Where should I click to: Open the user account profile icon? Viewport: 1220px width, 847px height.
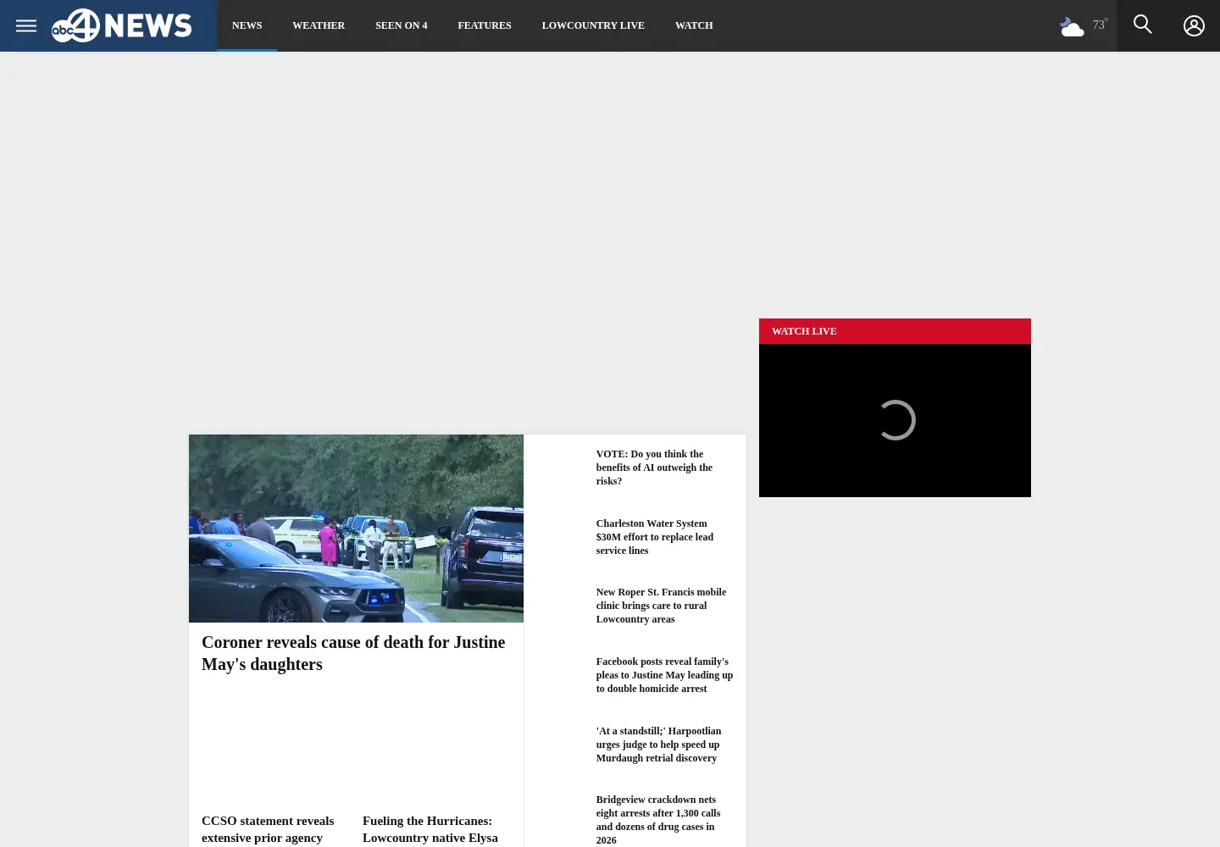click(x=1194, y=25)
